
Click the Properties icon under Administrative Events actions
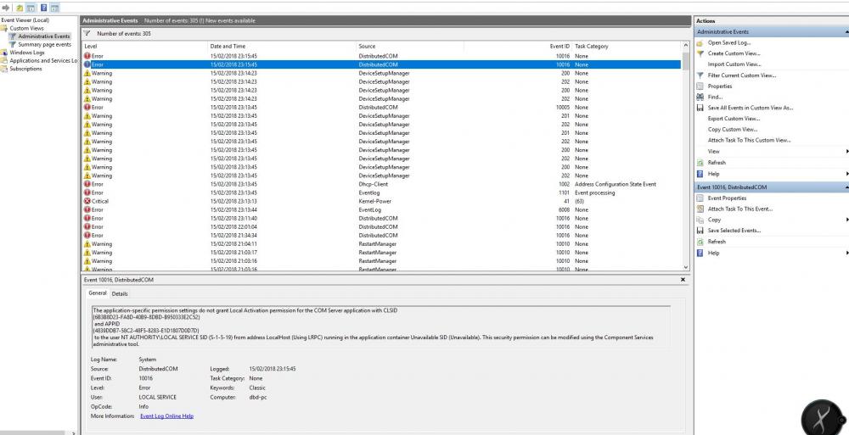[x=700, y=86]
